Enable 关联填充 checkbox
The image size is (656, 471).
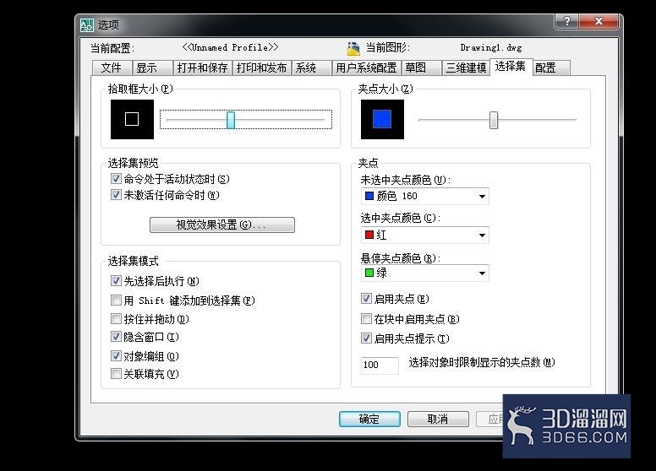(x=116, y=373)
